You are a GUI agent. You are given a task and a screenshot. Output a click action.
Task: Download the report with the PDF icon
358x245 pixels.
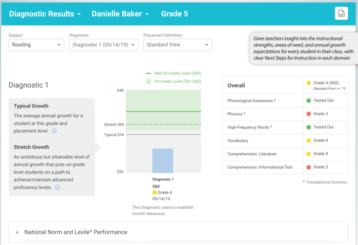341,13
